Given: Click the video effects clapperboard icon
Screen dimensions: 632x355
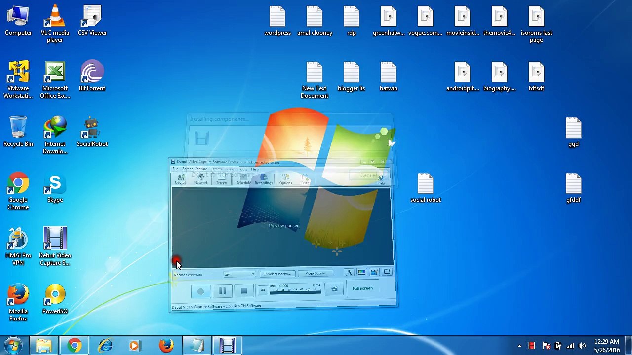Looking at the screenshot, I should click(374, 272).
